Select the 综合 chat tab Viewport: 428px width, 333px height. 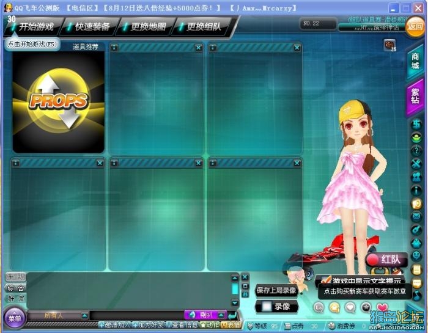pyautogui.click(x=15, y=288)
